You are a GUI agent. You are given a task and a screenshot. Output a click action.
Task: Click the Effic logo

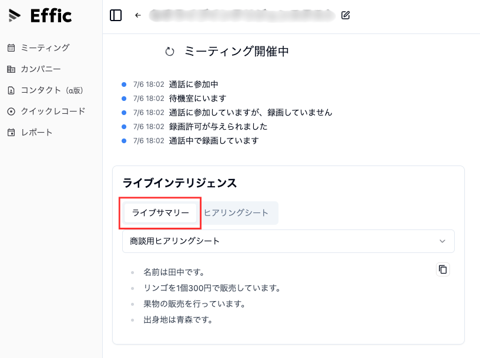pyautogui.click(x=40, y=16)
